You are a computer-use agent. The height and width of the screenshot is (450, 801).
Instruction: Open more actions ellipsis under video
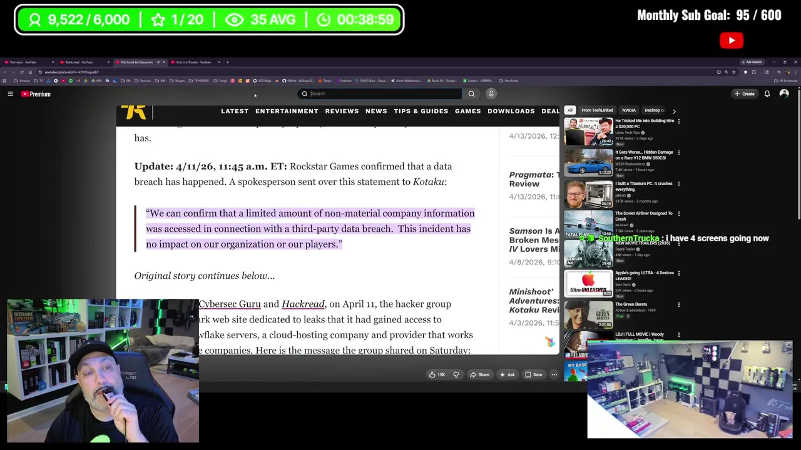coord(554,374)
